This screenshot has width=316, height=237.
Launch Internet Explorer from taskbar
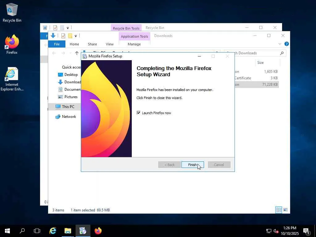[x=53, y=231]
